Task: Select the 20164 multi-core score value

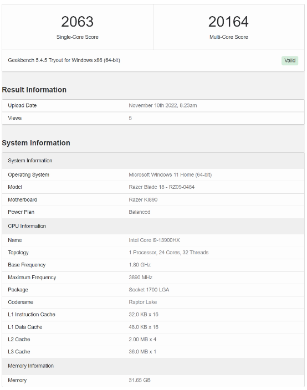Action: coord(228,22)
